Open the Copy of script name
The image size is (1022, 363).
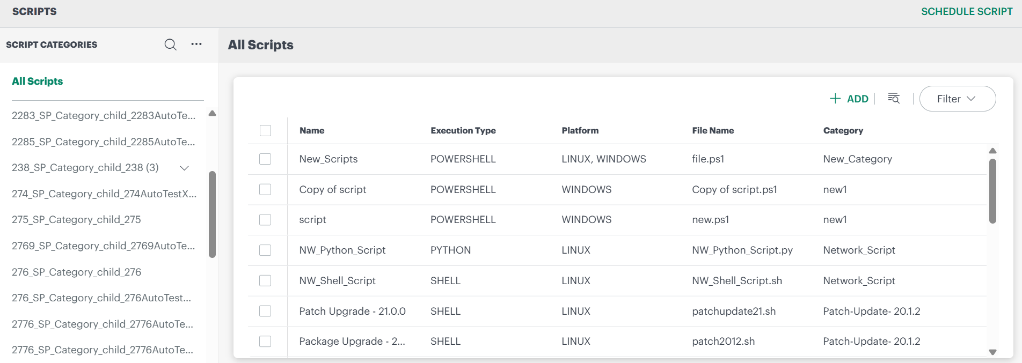click(x=333, y=189)
